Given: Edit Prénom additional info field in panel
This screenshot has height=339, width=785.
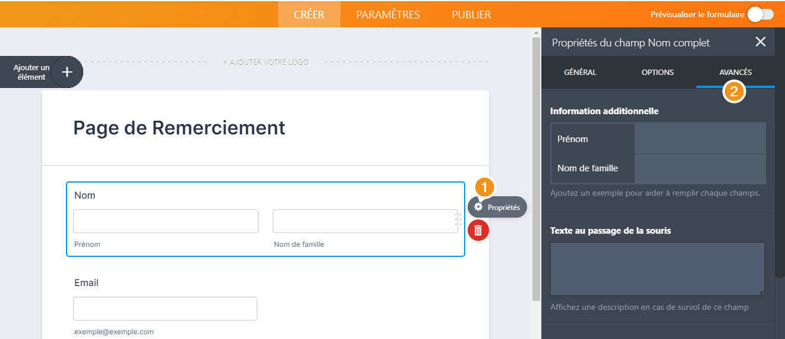Looking at the screenshot, I should [700, 139].
